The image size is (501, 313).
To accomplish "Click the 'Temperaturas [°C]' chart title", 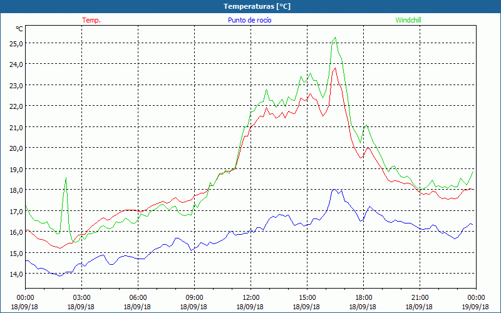I will [x=257, y=6].
